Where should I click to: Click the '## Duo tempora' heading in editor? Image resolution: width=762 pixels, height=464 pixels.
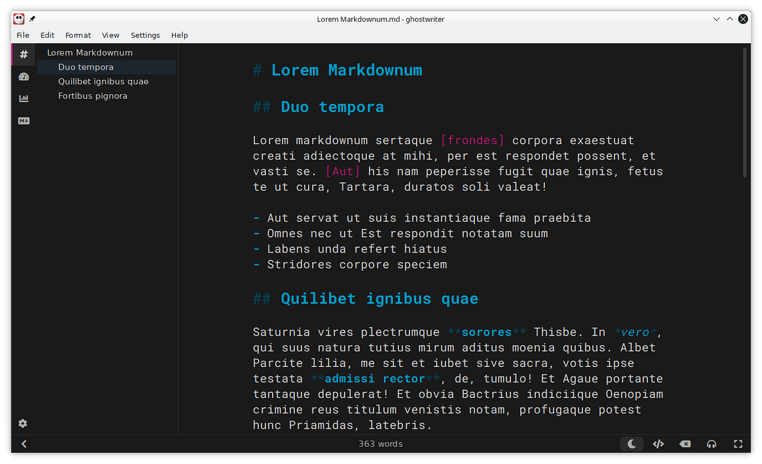pos(332,106)
